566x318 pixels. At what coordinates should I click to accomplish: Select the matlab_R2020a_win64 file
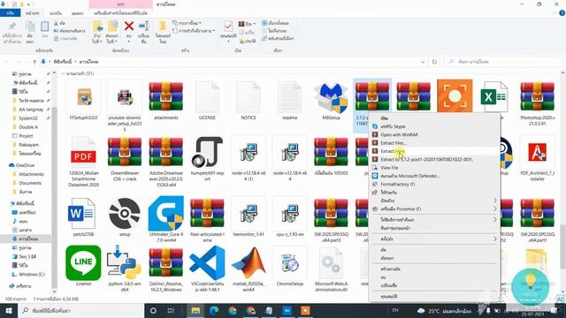(249, 269)
